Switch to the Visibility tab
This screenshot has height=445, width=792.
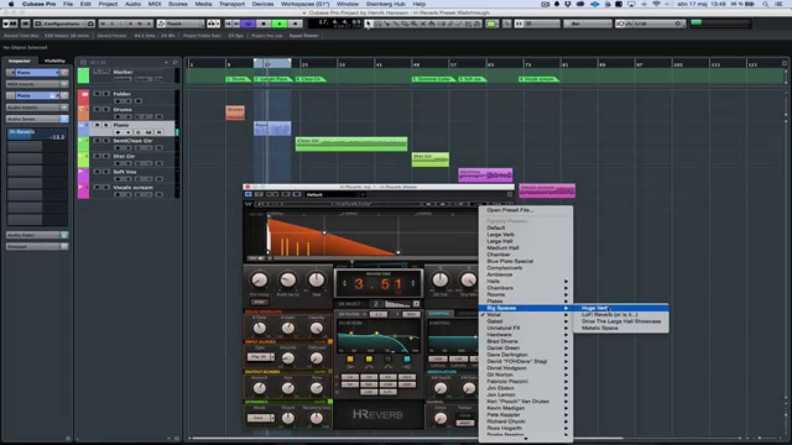[55, 61]
